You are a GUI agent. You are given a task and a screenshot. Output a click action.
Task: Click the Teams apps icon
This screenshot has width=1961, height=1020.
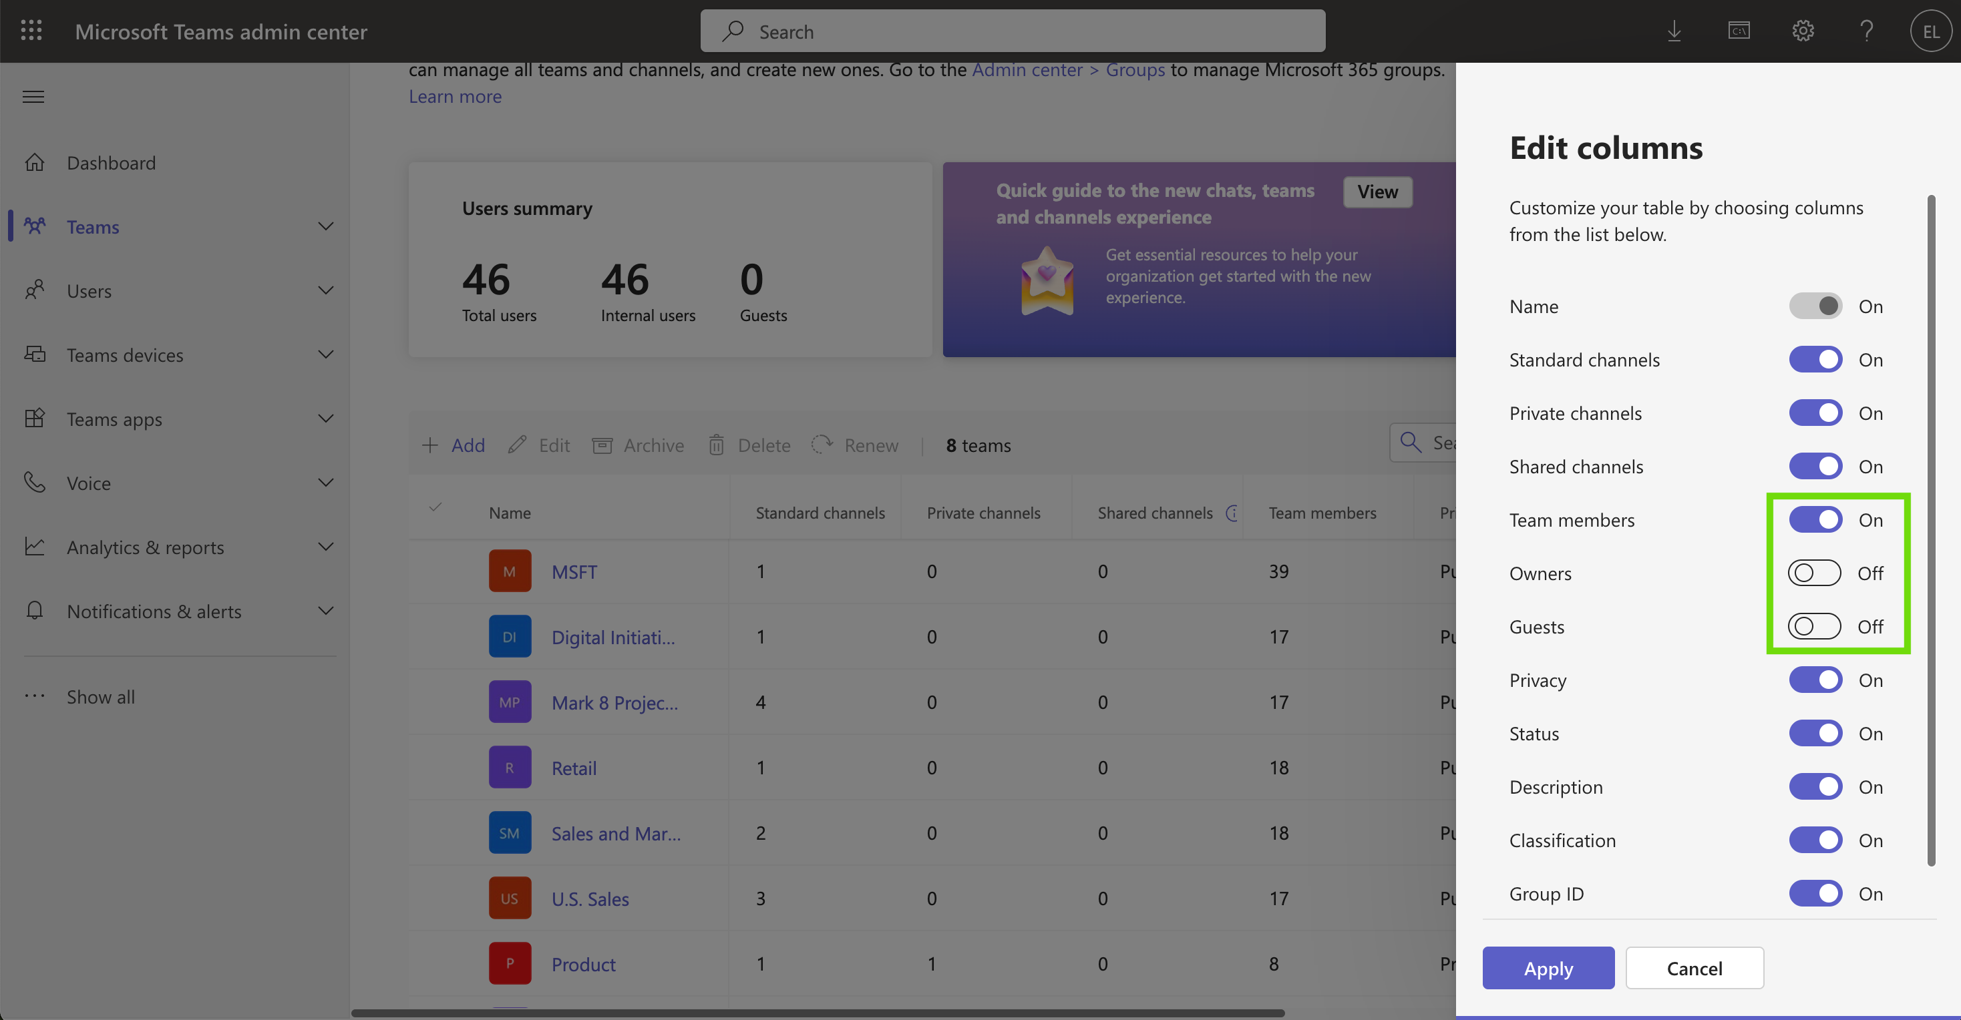tap(34, 418)
